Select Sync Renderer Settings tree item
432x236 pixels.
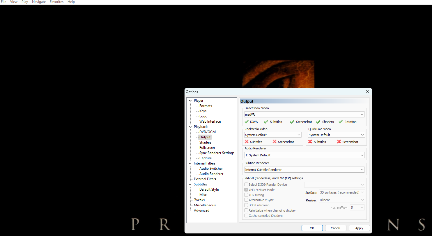(217, 153)
